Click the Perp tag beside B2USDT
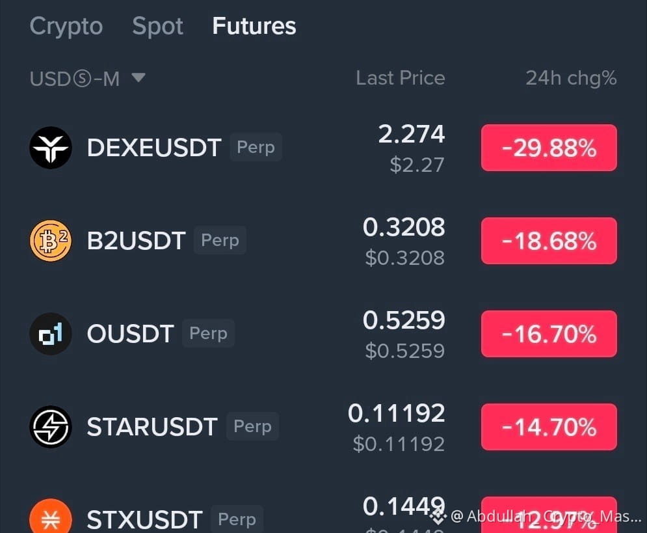Screen dimensions: 647x533 point(220,240)
